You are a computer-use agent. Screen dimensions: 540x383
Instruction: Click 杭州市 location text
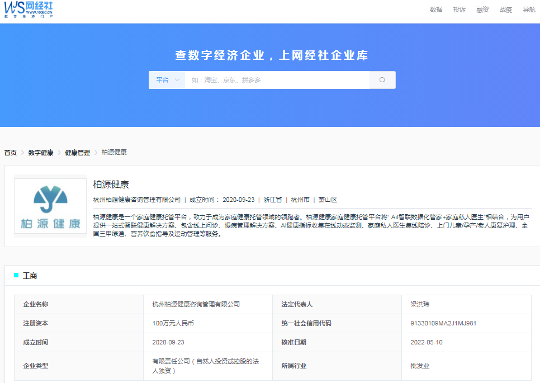pyautogui.click(x=300, y=200)
